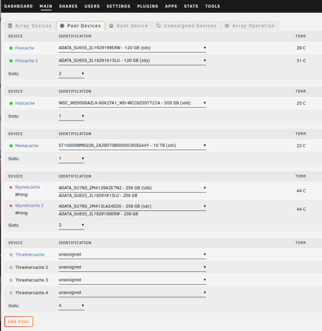Click the Array Devices tab icon
Viewport: 322px width, 331px height.
tap(10, 26)
